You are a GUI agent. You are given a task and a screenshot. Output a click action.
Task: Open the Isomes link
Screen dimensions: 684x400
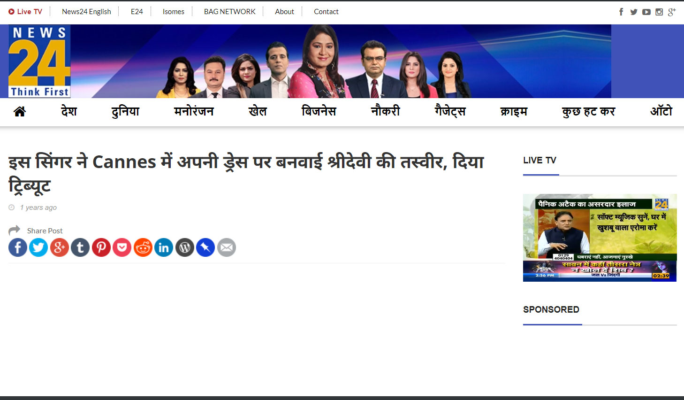point(174,12)
